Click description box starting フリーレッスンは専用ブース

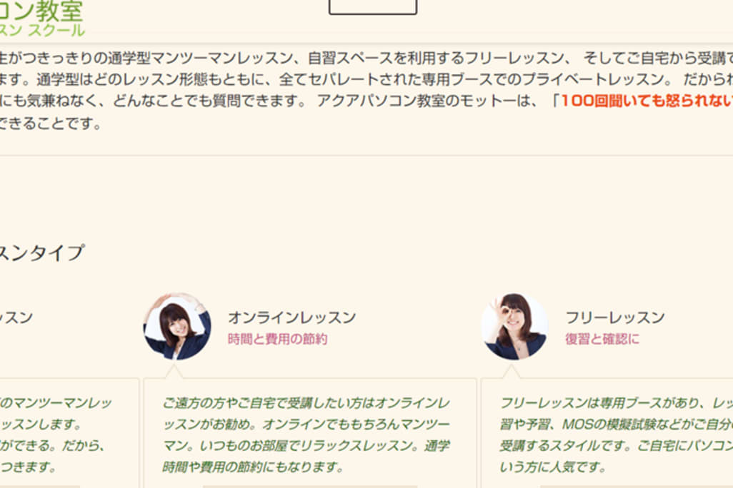click(x=607, y=433)
